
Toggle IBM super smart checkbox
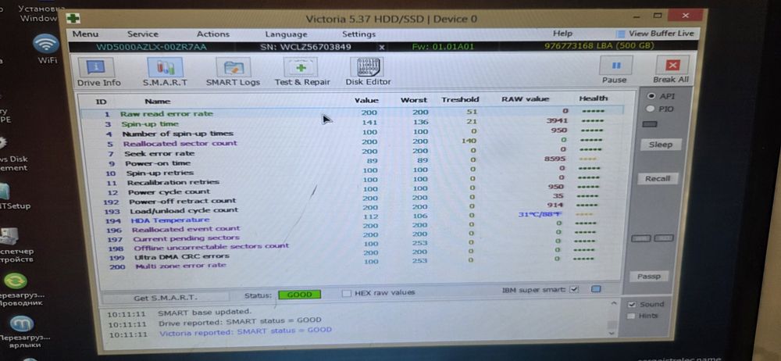(574, 289)
